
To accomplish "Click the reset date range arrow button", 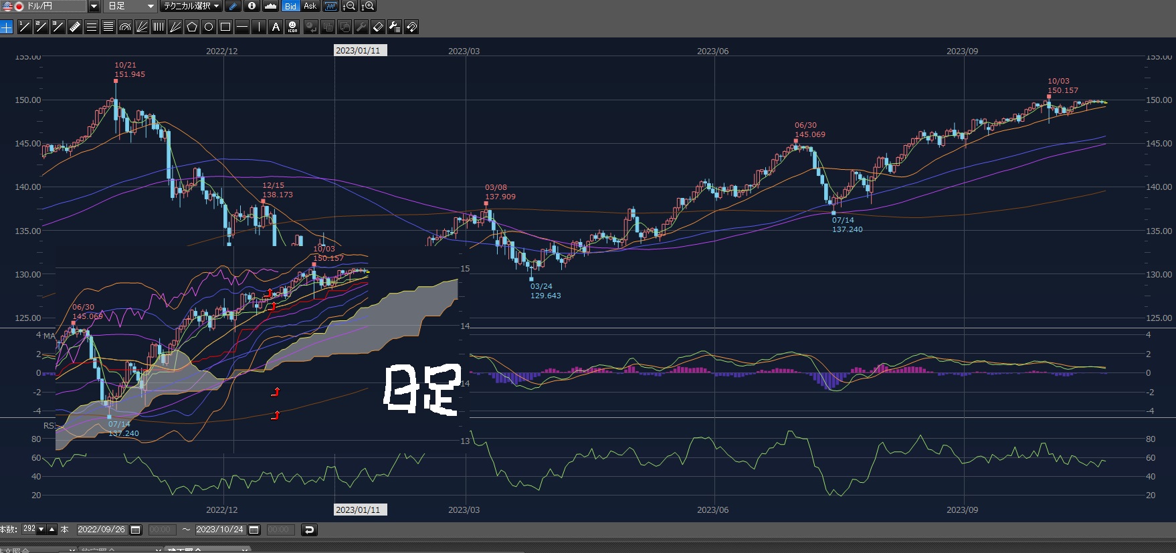I will 309,530.
